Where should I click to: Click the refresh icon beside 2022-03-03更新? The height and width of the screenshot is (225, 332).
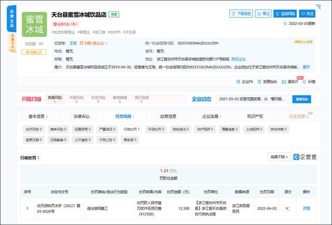click(x=285, y=24)
